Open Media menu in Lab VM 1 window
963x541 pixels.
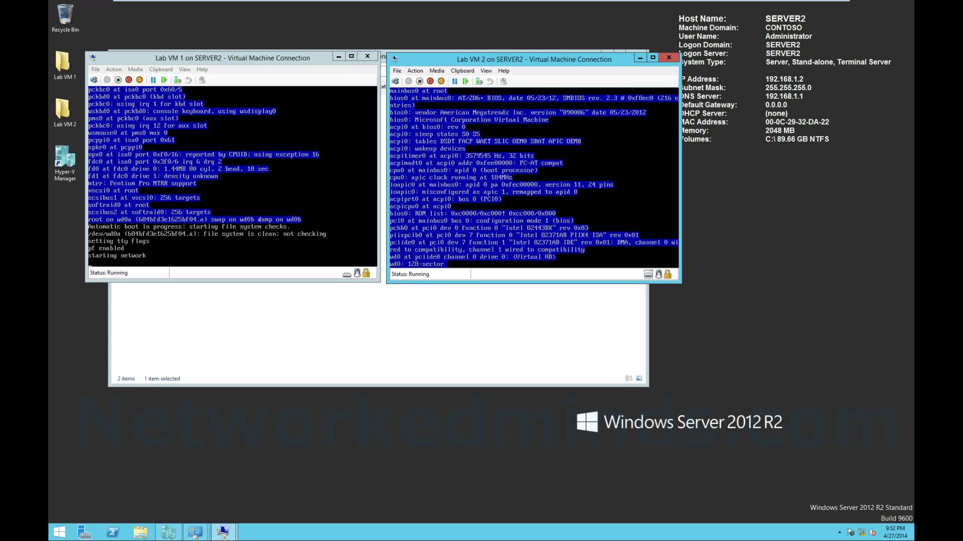[x=135, y=70]
